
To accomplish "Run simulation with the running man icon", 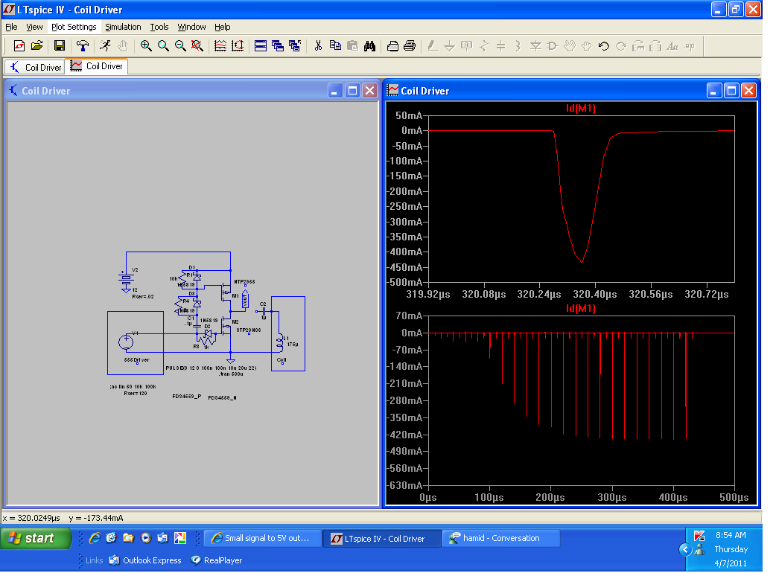I will pos(106,46).
